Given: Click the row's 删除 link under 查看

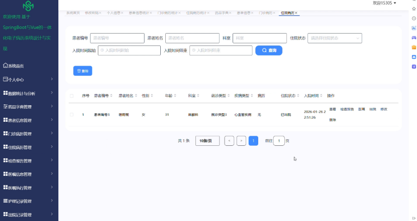Looking at the screenshot, I should (x=333, y=120).
